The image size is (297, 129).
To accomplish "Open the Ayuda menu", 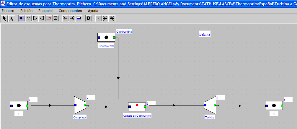I will (x=93, y=11).
